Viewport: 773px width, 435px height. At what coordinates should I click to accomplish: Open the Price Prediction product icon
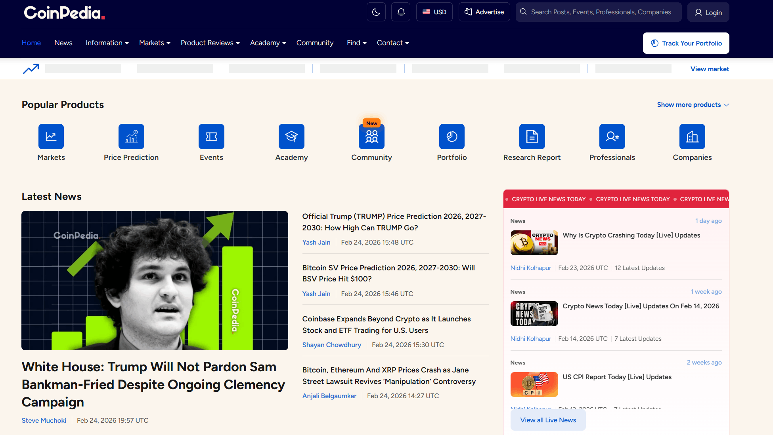[131, 137]
